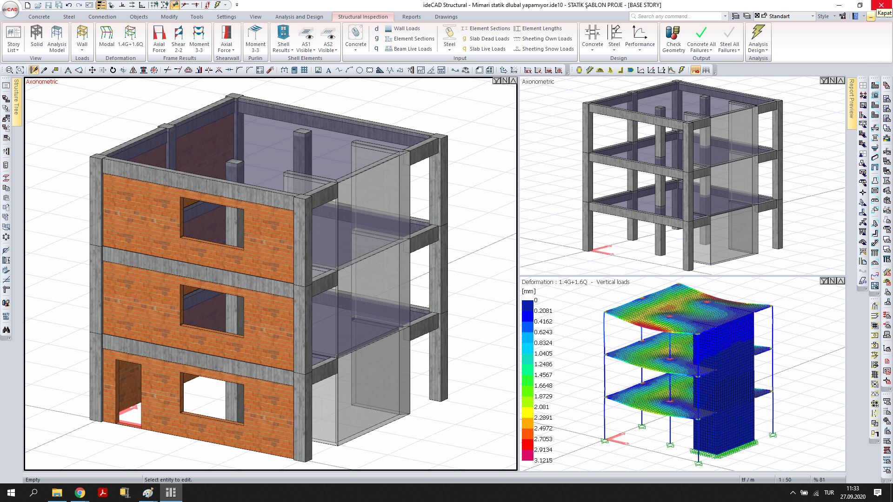The image size is (893, 502).
Task: Switch to the Reports ribbon tab
Action: coord(411,17)
